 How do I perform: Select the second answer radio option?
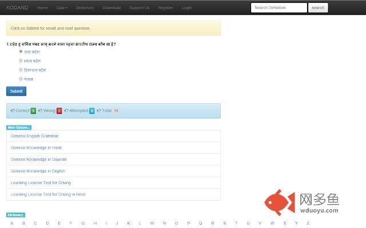point(21,60)
